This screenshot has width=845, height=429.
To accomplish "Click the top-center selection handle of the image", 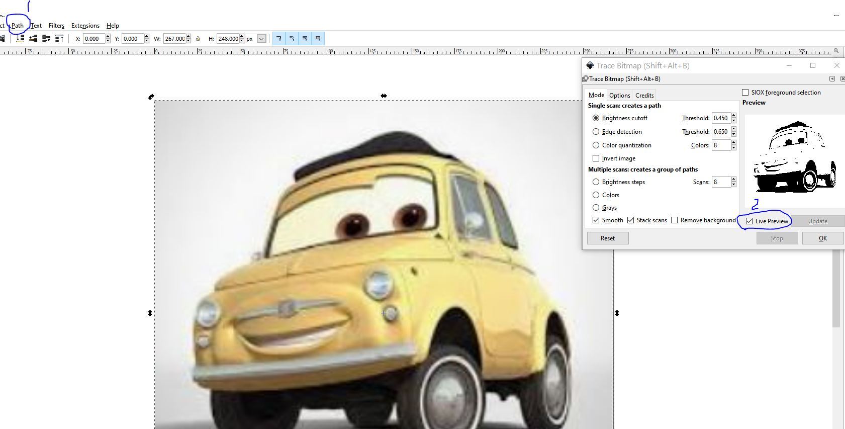I will pyautogui.click(x=384, y=96).
